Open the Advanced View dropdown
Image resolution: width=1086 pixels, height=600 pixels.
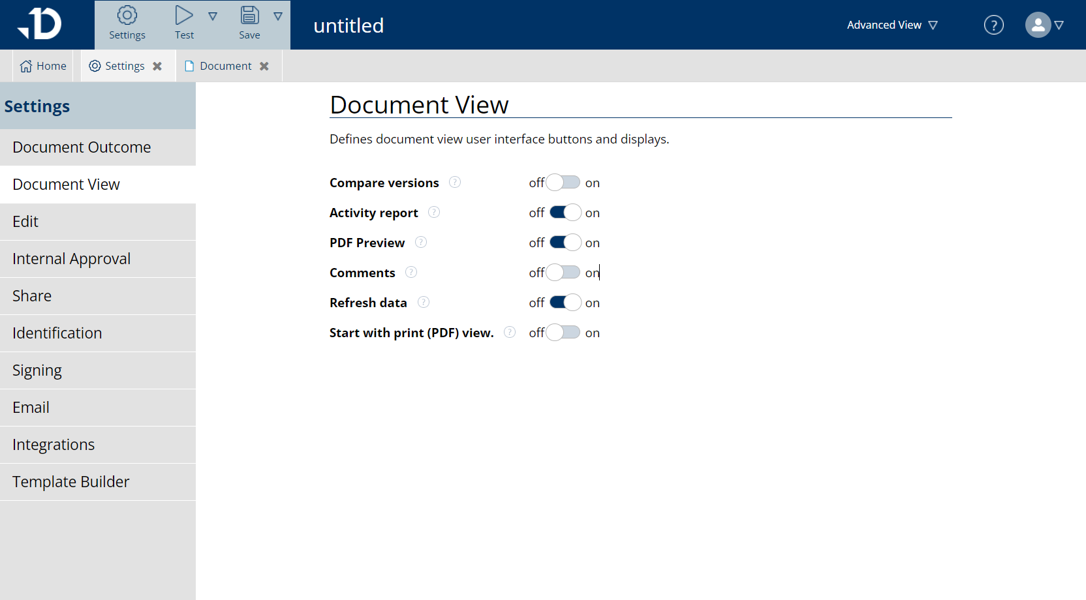pyautogui.click(x=891, y=25)
